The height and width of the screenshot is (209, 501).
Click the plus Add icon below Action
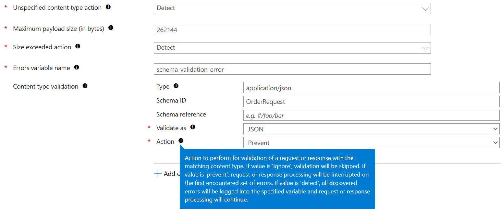(158, 173)
